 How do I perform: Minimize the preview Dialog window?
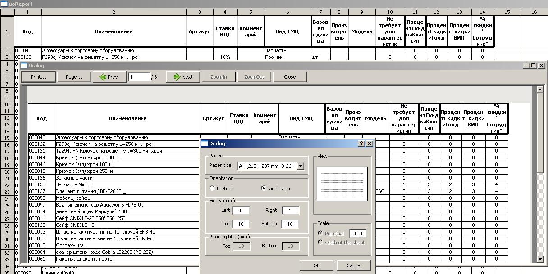point(526,66)
